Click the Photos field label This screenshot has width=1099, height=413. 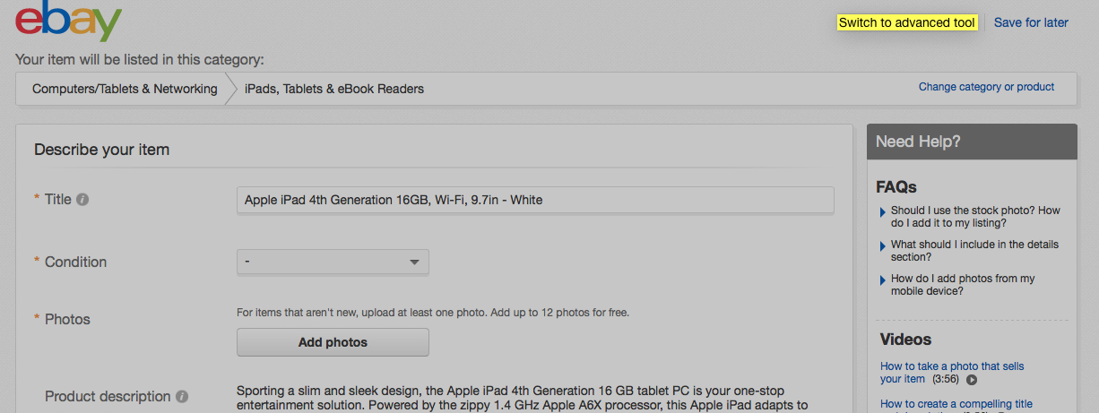tap(67, 319)
